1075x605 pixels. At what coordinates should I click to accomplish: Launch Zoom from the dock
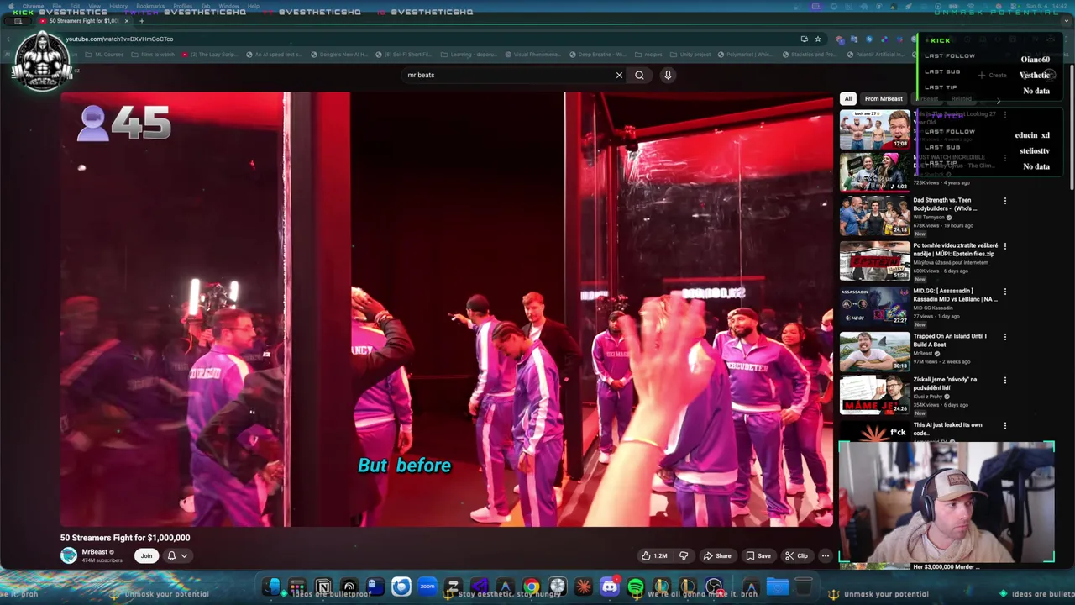tap(427, 587)
